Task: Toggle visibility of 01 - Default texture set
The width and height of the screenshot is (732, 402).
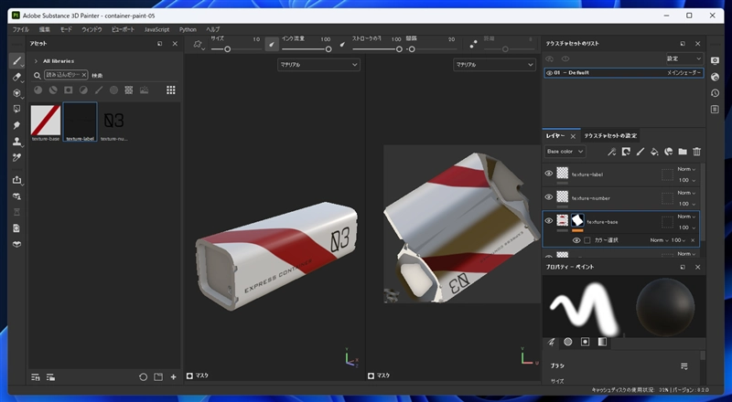Action: click(549, 72)
